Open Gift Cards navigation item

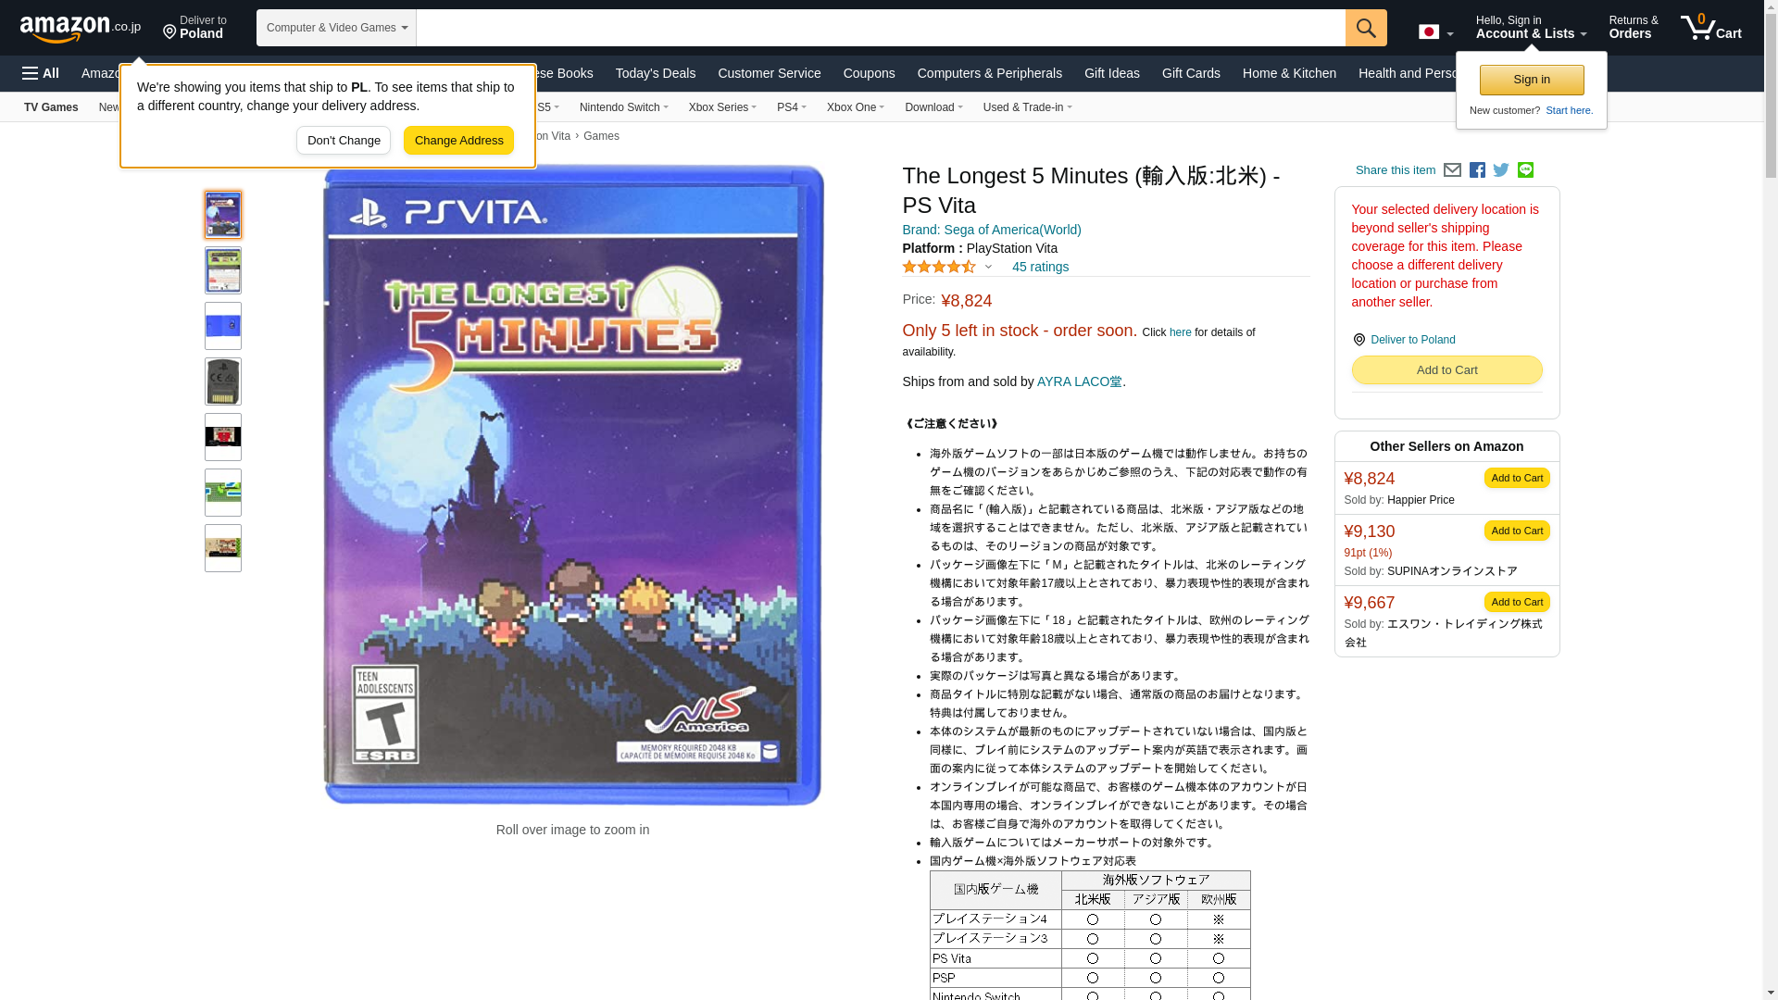point(1190,73)
